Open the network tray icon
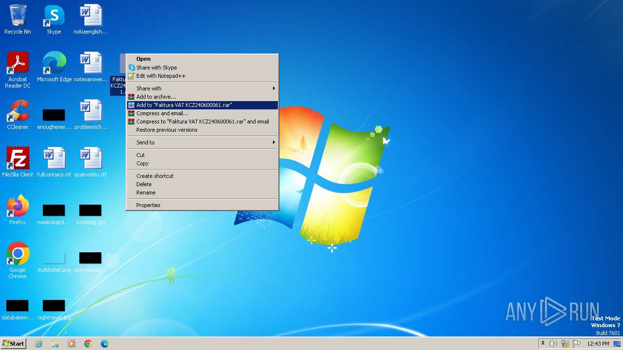623x350 pixels. 565,344
